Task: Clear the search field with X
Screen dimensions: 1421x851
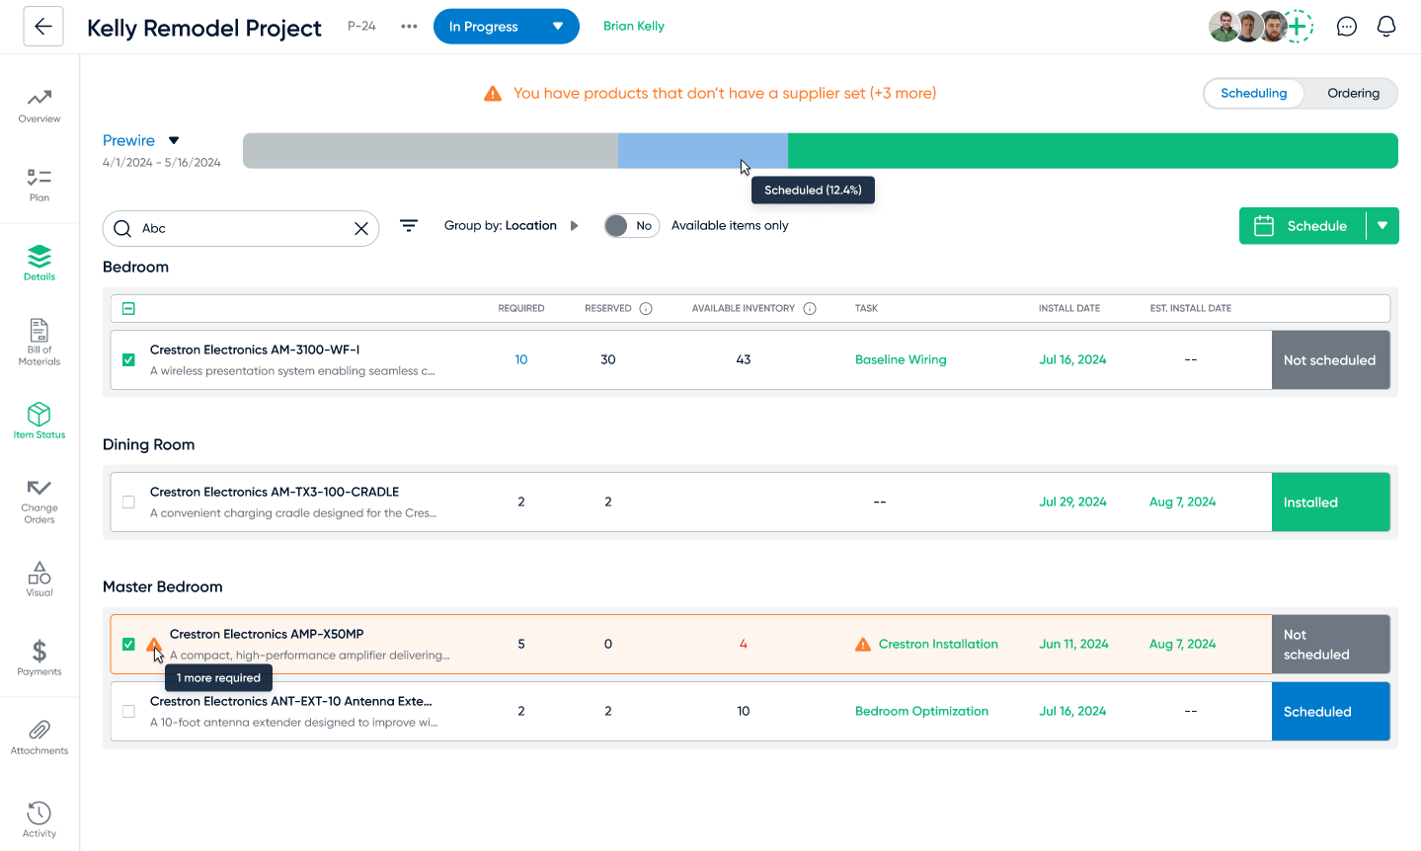Action: pyautogui.click(x=361, y=228)
